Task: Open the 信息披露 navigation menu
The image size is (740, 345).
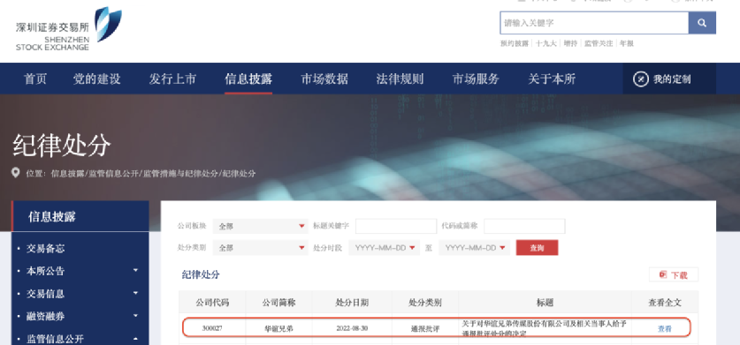Action: click(248, 79)
